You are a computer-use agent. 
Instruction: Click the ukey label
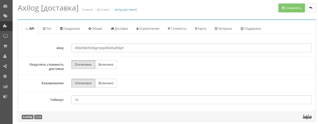click(60, 48)
